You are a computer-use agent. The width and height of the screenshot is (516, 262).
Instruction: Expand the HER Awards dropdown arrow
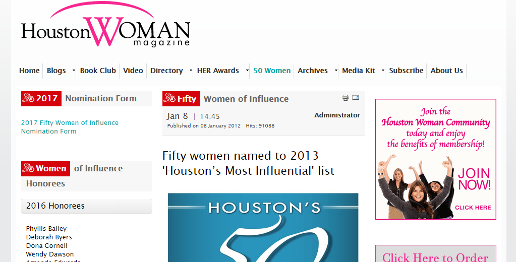[x=247, y=71]
